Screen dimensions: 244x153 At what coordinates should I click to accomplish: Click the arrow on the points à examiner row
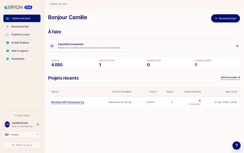click(237, 46)
